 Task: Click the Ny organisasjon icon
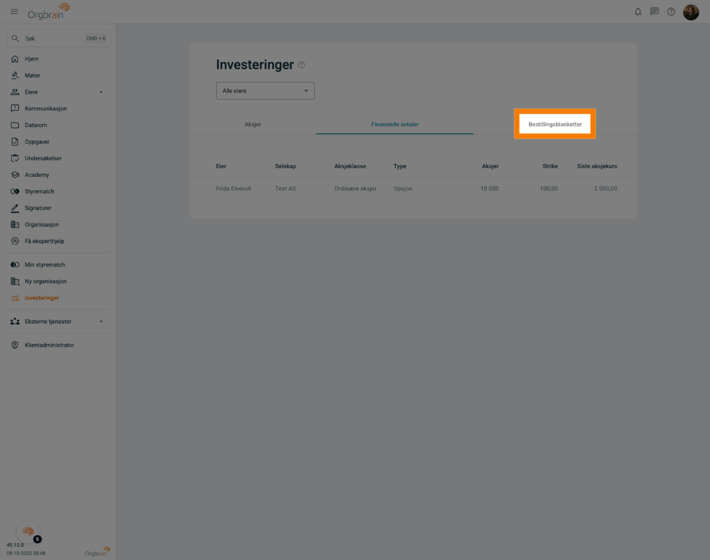coord(15,282)
